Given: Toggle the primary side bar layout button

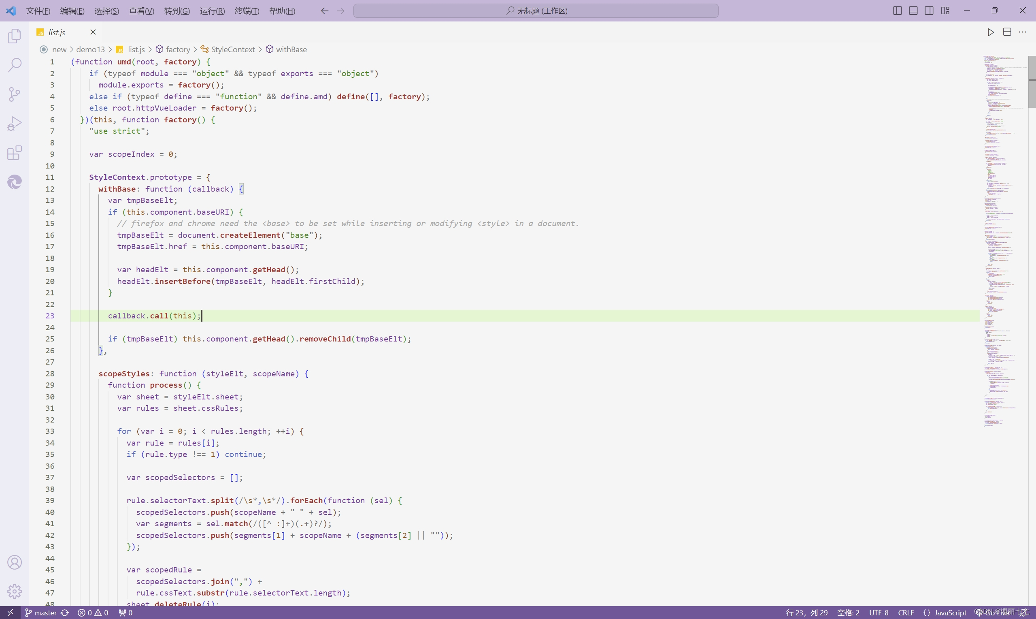Looking at the screenshot, I should (897, 11).
